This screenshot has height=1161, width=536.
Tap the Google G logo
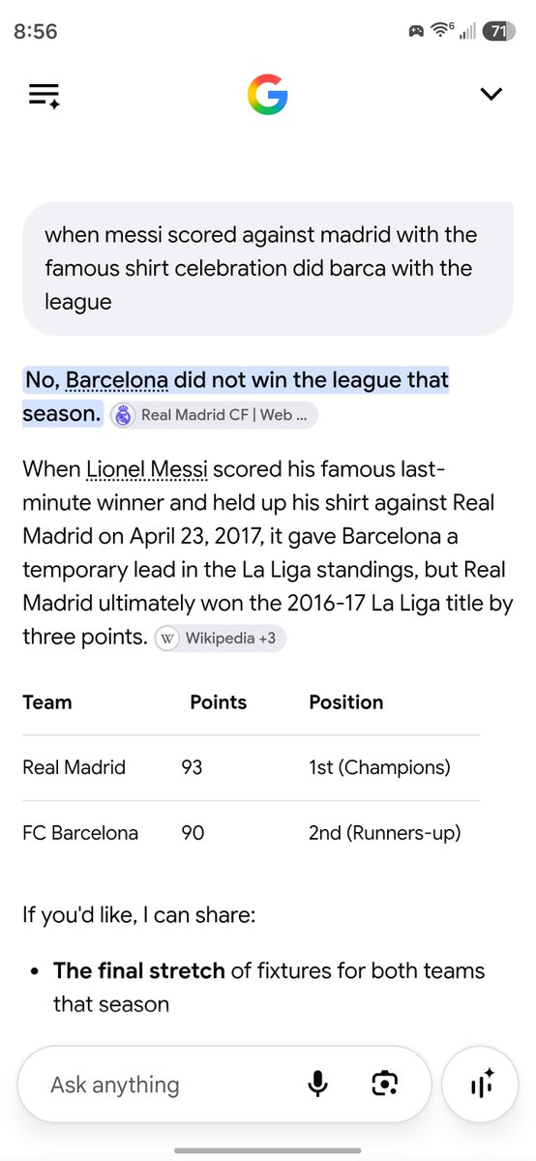point(267,94)
